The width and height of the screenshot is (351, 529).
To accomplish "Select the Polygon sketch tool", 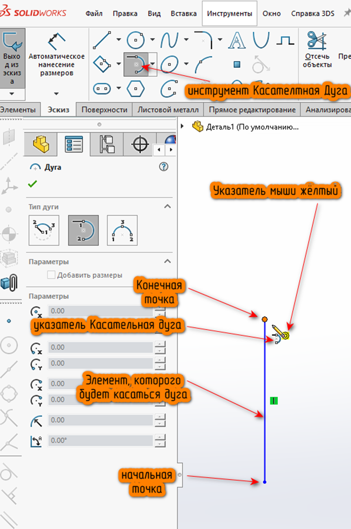I will 136,89.
